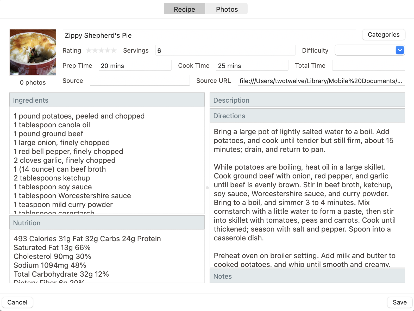
Task: Click the Nutrition section header
Action: (107, 223)
